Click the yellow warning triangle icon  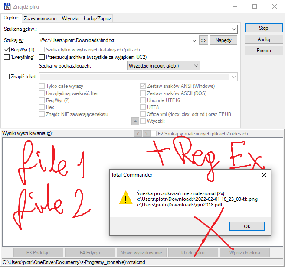(x=126, y=198)
